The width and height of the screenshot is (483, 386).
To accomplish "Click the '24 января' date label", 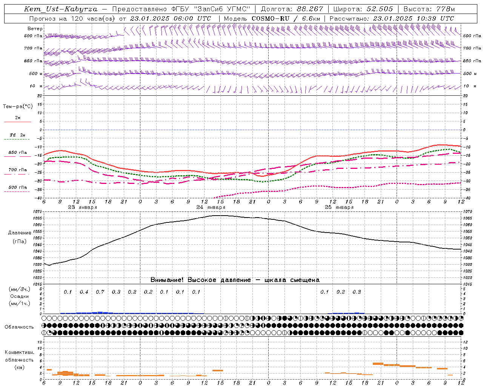I will tap(211, 207).
